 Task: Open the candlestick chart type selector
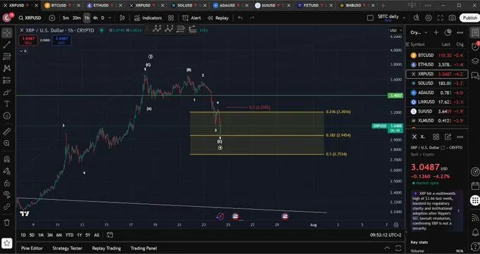tap(122, 18)
